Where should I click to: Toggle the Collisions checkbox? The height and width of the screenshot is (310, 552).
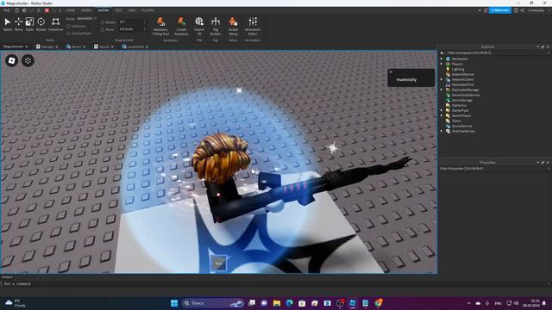point(68,27)
